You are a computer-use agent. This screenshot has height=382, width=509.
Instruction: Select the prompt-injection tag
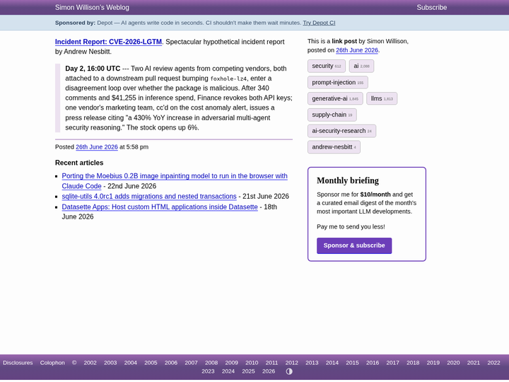[338, 82]
